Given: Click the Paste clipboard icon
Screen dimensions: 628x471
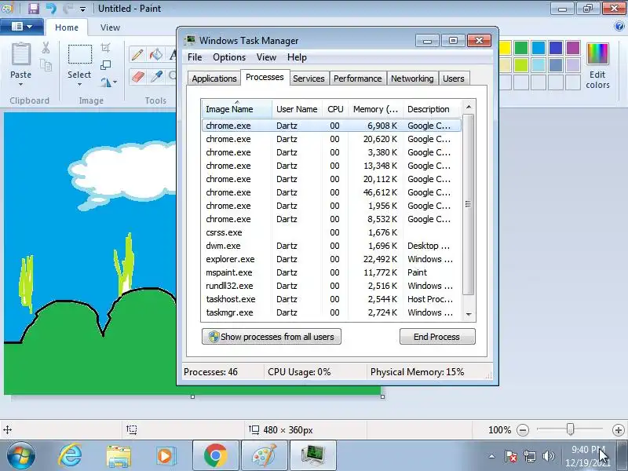Looking at the screenshot, I should [x=20, y=54].
